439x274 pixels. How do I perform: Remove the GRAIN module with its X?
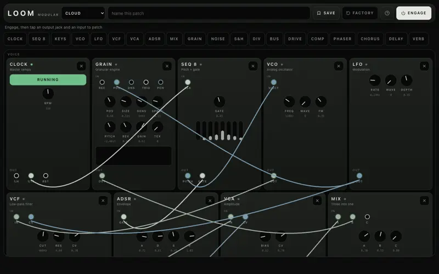coord(167,66)
